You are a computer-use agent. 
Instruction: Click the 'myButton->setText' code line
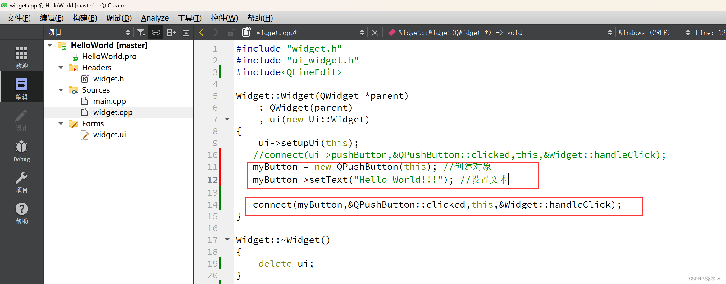(380, 180)
